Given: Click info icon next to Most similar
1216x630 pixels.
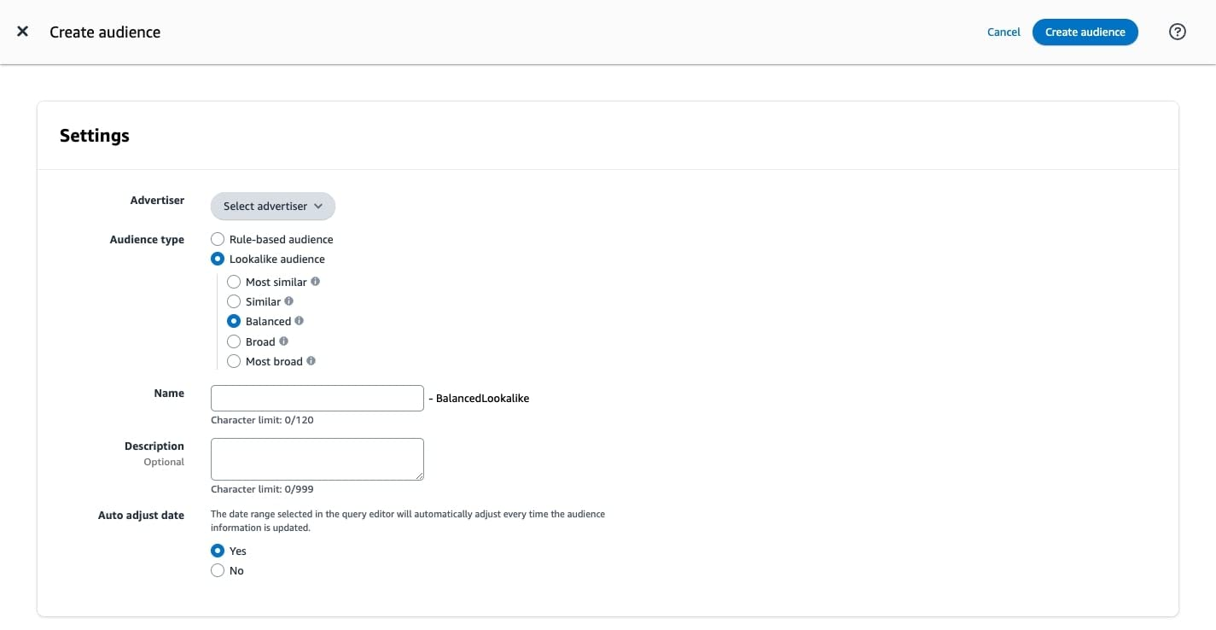Looking at the screenshot, I should [x=316, y=281].
